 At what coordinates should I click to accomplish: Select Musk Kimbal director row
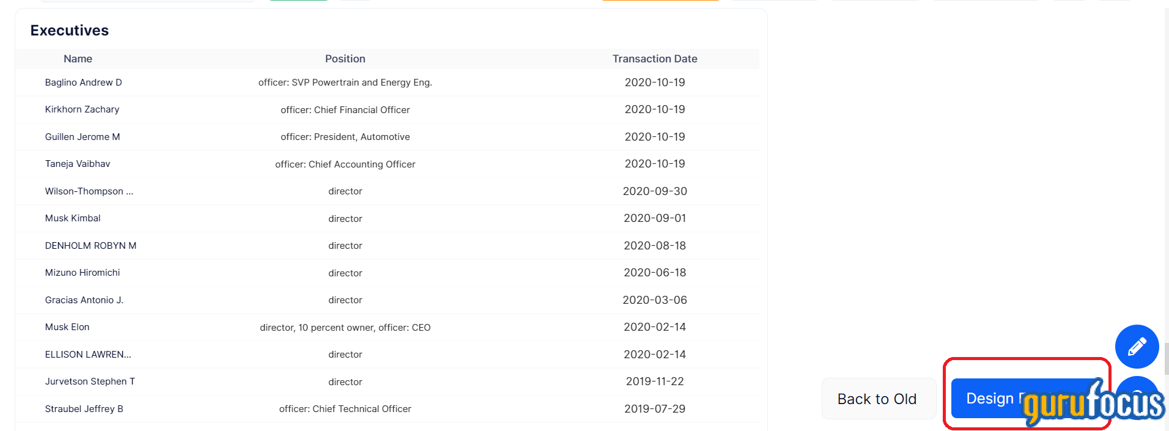tap(73, 218)
